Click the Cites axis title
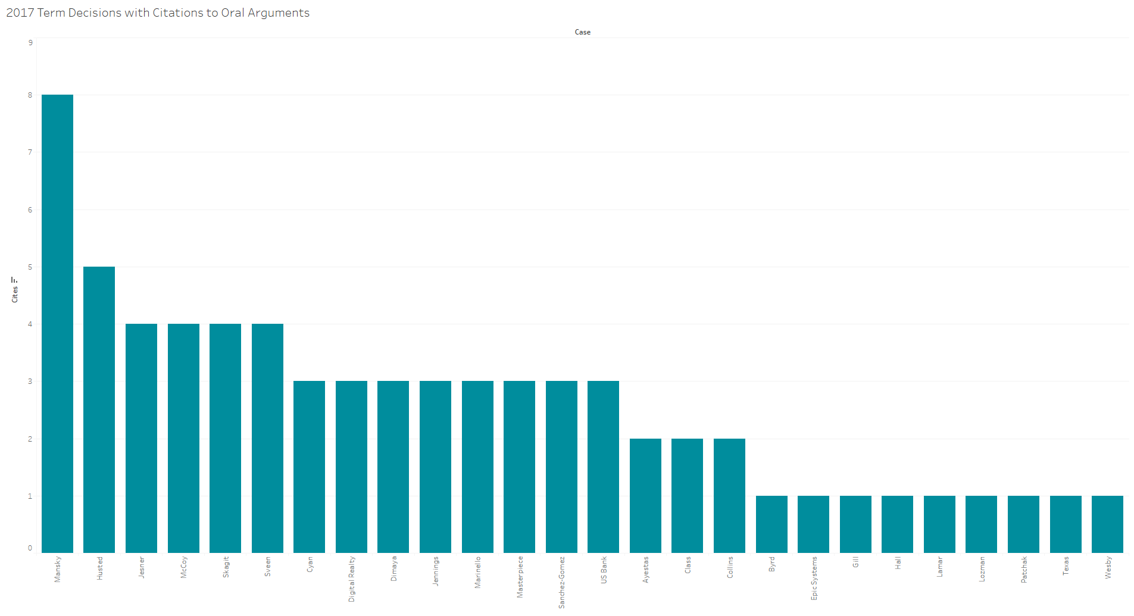 point(15,294)
